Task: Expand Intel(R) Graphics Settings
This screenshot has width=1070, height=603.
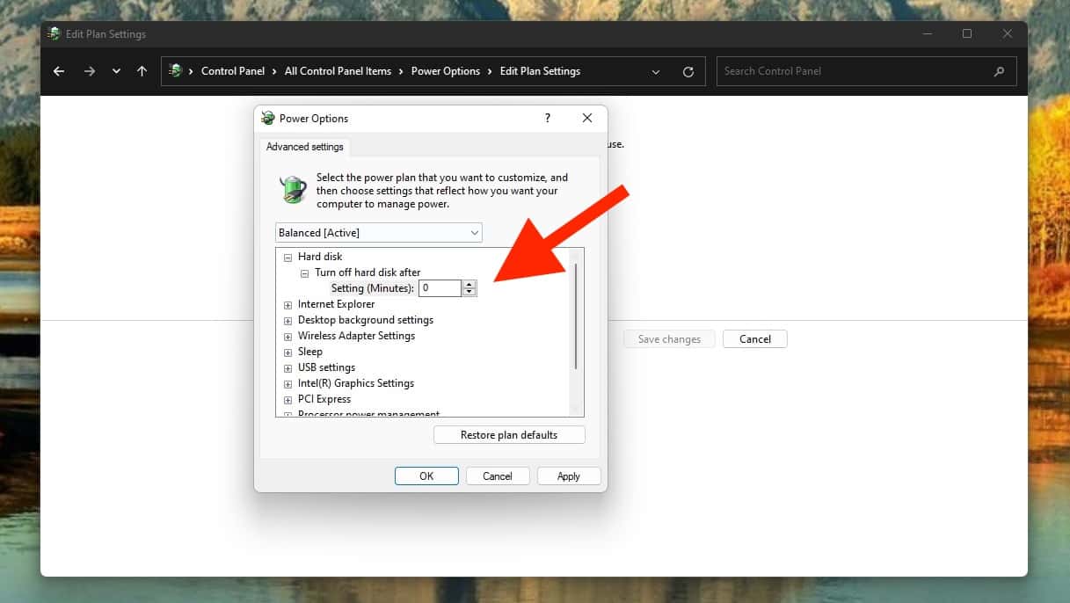Action: tap(288, 383)
